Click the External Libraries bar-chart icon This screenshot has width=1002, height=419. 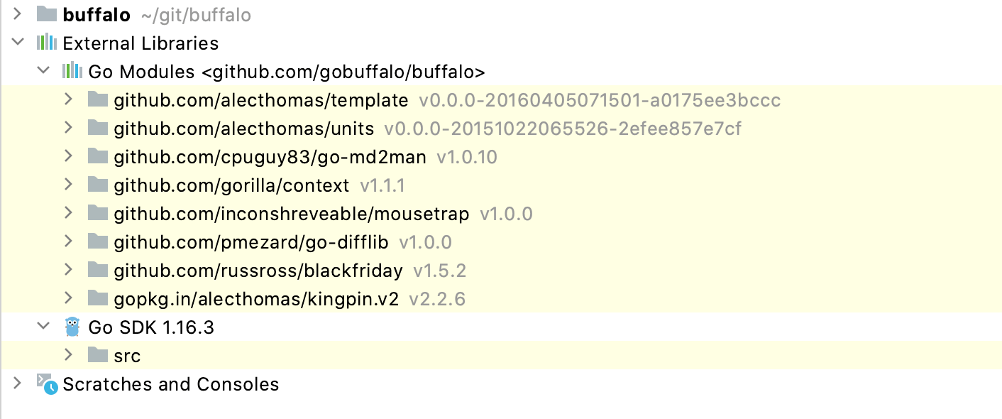(x=47, y=43)
